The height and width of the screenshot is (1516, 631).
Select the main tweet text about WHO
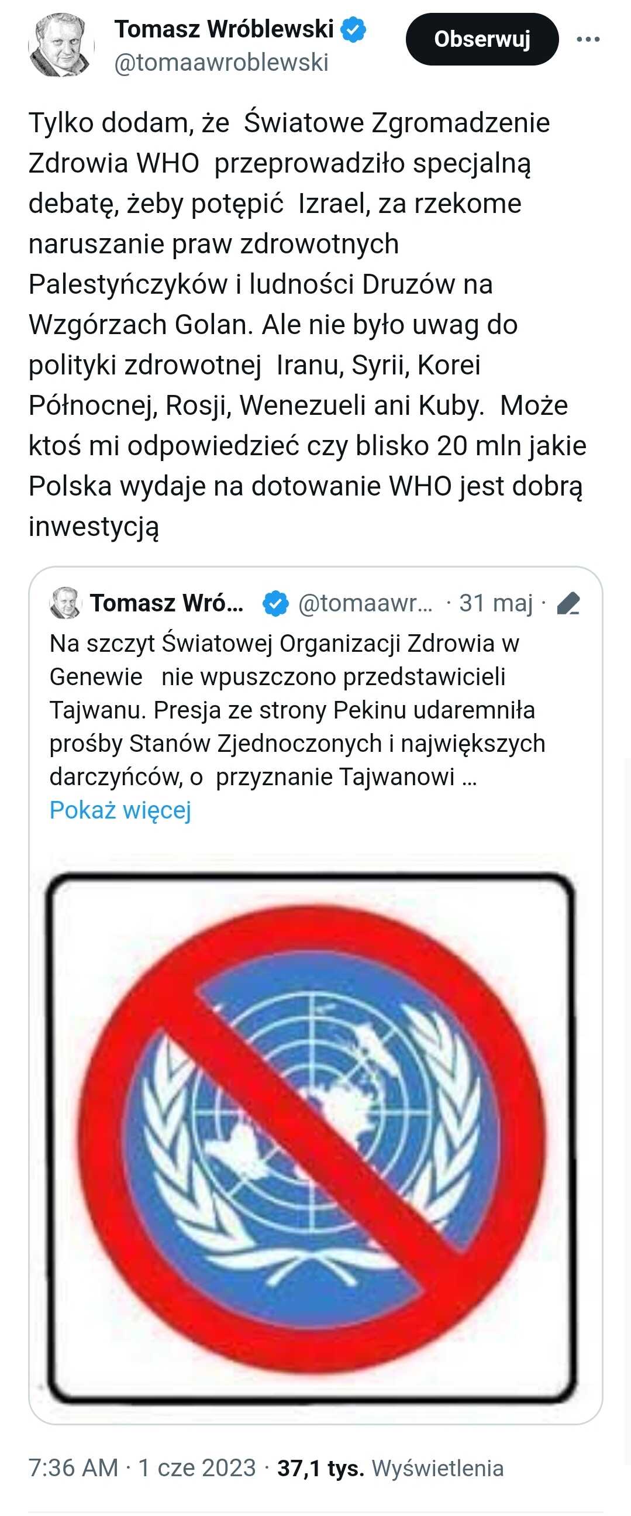(308, 325)
